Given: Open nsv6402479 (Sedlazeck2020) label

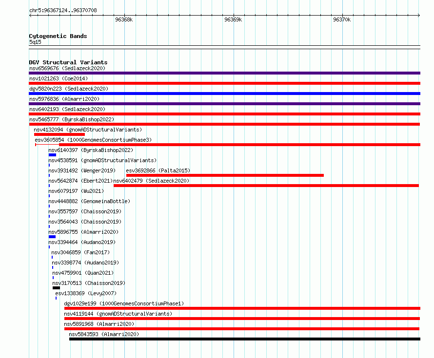Looking at the screenshot, I should pos(151,181).
